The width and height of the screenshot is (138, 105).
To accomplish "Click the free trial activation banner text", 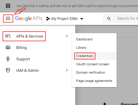I will (x=77, y=6).
